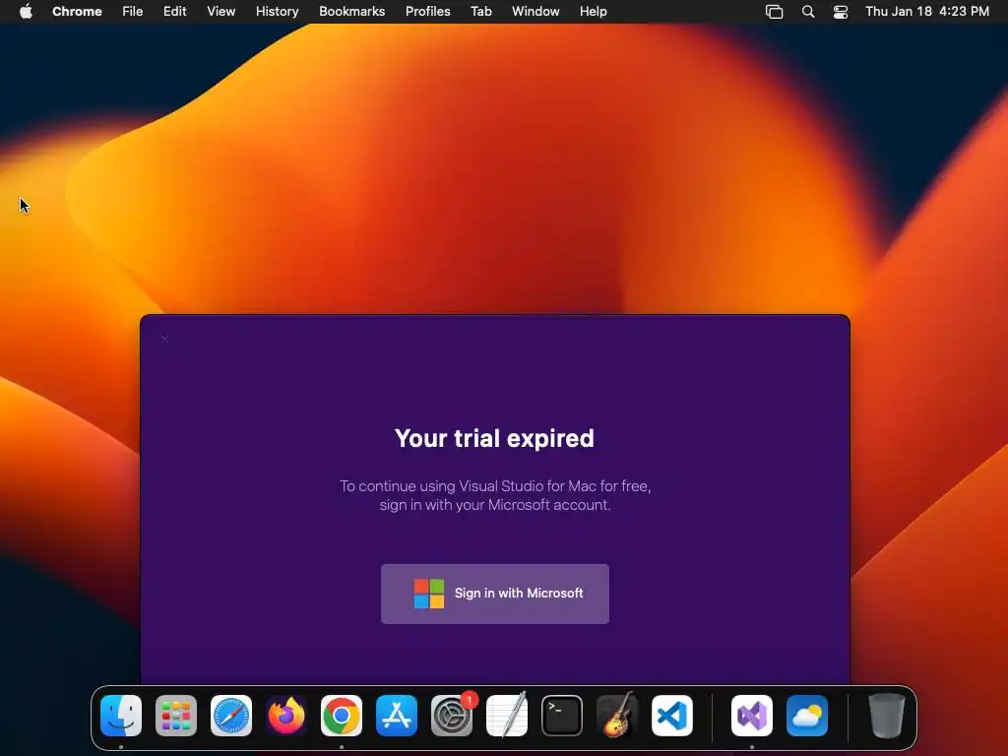Open the Window menu

tap(535, 12)
